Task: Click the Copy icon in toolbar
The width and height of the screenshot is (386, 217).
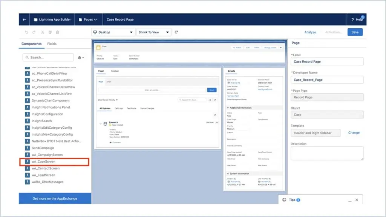Action: point(50,32)
